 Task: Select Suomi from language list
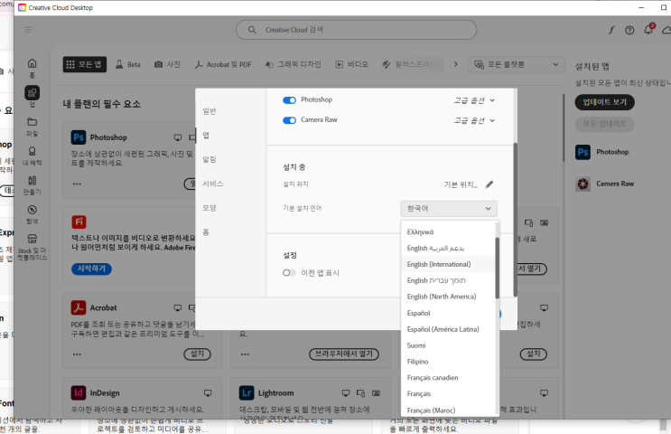click(x=448, y=345)
